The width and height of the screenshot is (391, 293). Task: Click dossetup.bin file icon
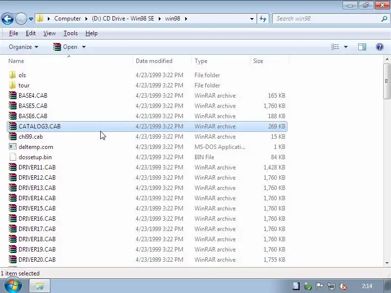pyautogui.click(x=13, y=157)
